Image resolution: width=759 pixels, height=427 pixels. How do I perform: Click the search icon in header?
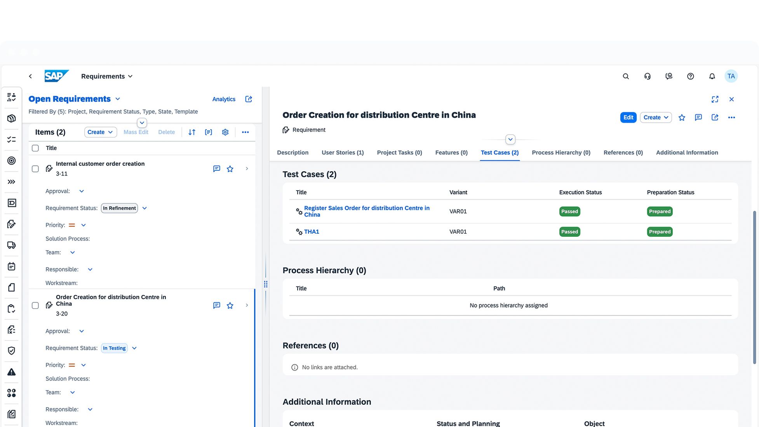625,76
